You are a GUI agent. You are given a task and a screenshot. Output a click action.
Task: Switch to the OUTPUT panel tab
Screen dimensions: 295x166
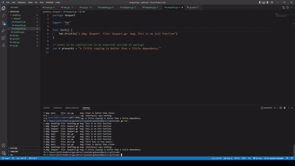click(x=47, y=108)
